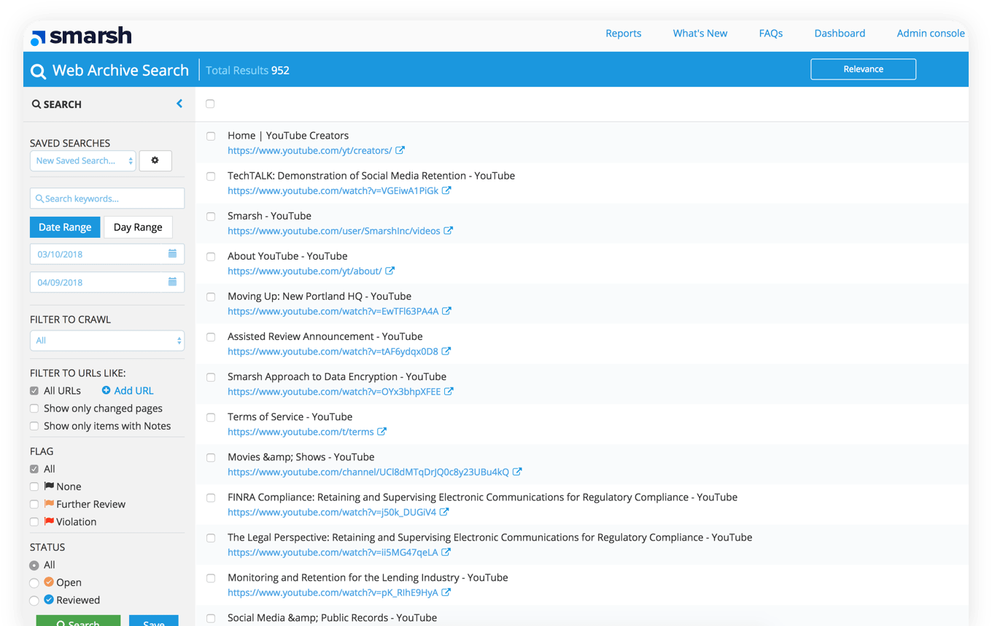Check the About YouTube - YouTube result
The image size is (992, 626).
point(211,256)
